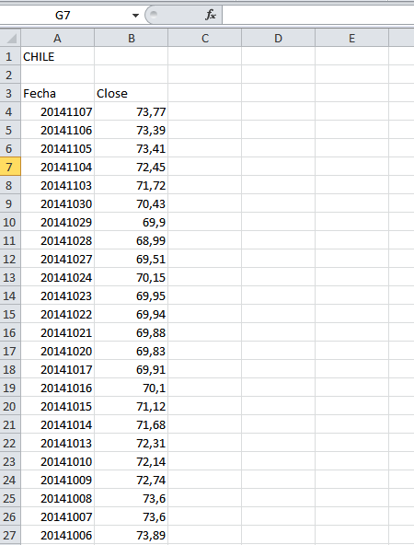Select cell with date 20141006
This screenshot has height=545, width=414.
[58, 535]
